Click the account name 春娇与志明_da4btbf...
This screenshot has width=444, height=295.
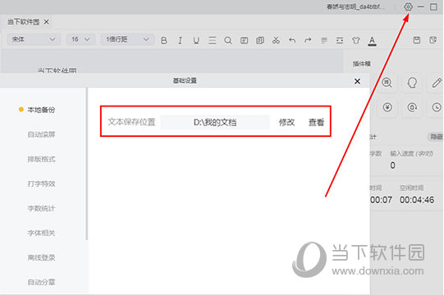355,7
